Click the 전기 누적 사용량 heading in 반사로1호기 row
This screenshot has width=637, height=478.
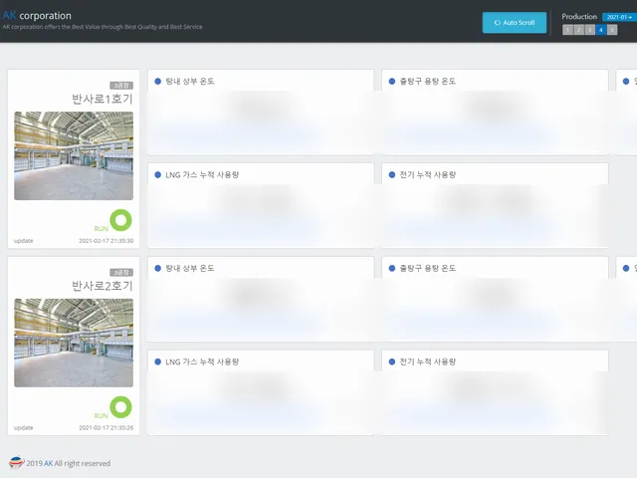[x=428, y=175]
